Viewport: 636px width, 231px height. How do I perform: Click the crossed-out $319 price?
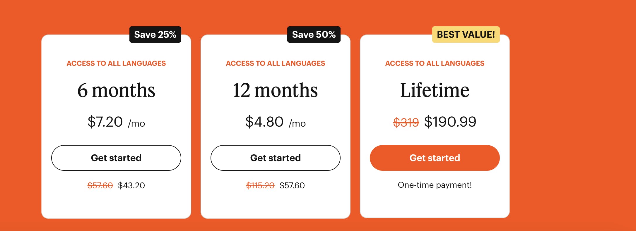(406, 122)
